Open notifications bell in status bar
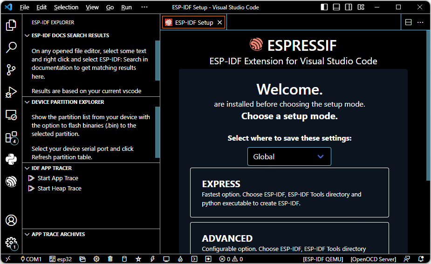The height and width of the screenshot is (264, 431). (x=421, y=259)
